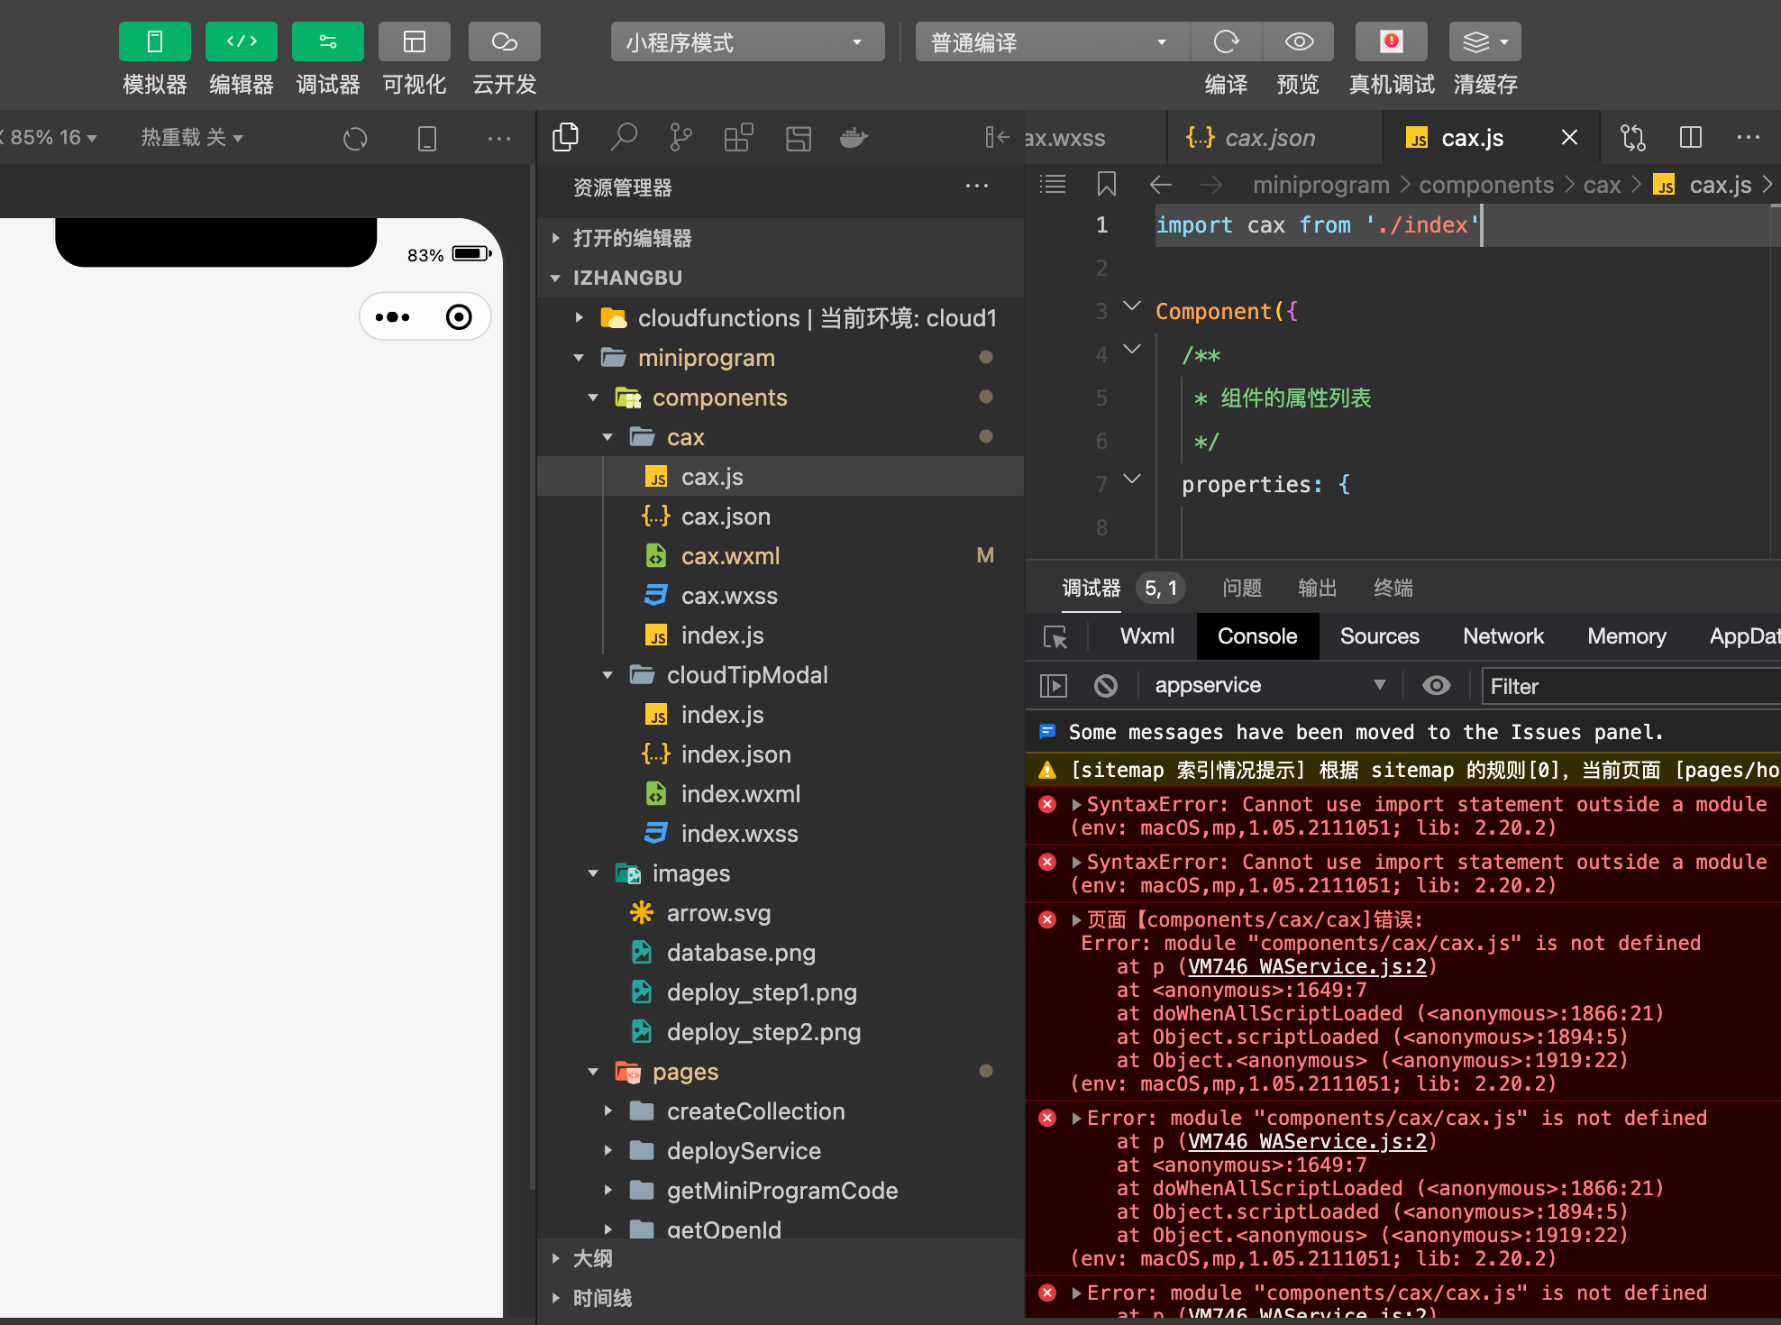1781x1325 pixels.
Task: Open the search icon in sidebar
Action: (x=624, y=138)
